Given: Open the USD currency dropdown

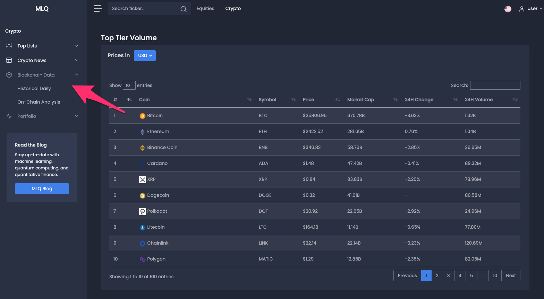Looking at the screenshot, I should 145,55.
